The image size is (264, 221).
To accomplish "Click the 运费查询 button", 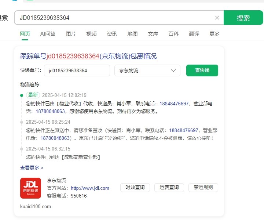I will click(169, 188).
